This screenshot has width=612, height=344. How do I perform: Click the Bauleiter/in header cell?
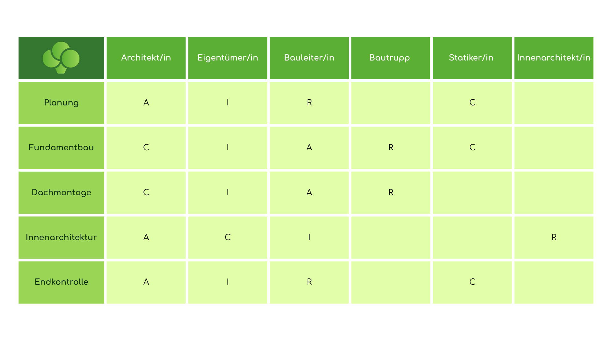coord(309,58)
